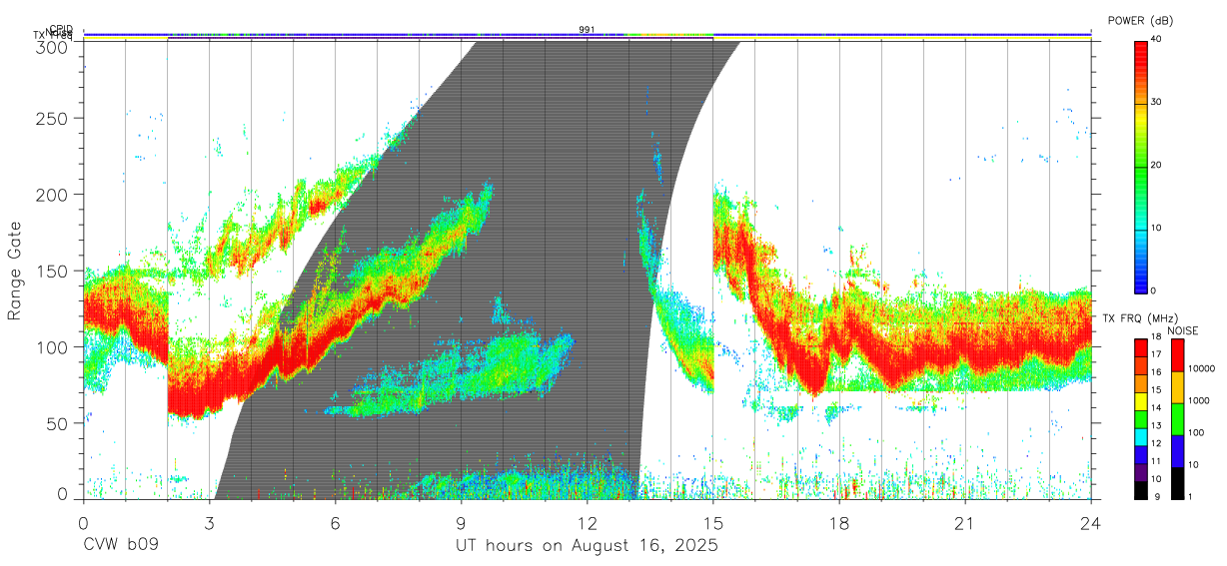The image size is (1227, 566).
Task: Click the 250 tick on Range Gate axis
Action: 51,118
